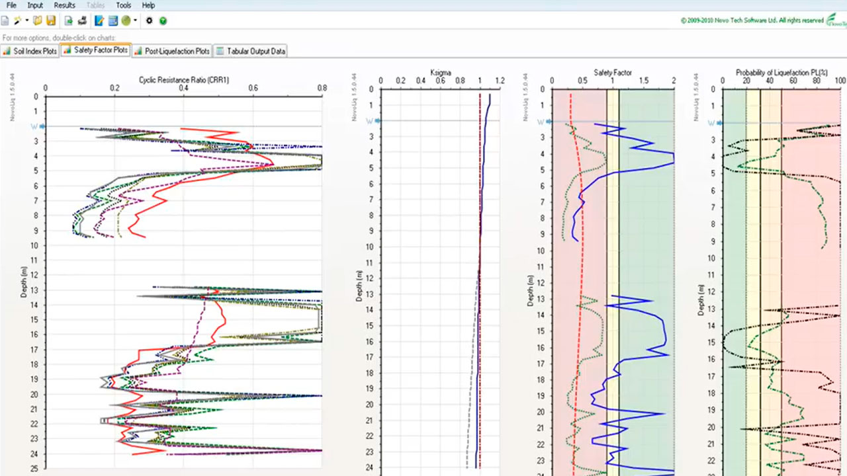
Task: Expand the green sphere dropdown arrow
Action: pos(135,20)
